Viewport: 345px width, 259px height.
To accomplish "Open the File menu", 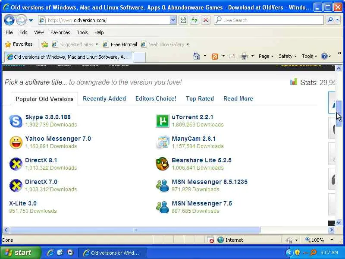I will 9,32.
